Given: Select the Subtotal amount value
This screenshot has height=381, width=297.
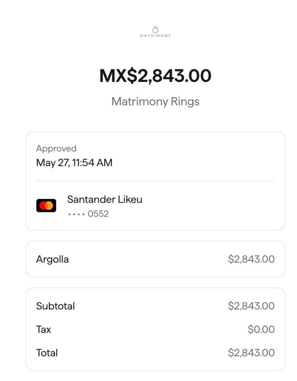Looking at the screenshot, I should [251, 306].
